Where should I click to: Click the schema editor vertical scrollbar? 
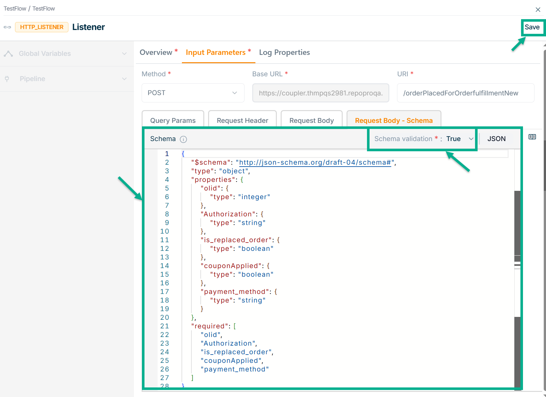(517, 223)
